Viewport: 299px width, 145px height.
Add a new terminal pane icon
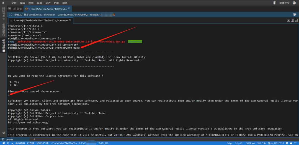point(288,20)
